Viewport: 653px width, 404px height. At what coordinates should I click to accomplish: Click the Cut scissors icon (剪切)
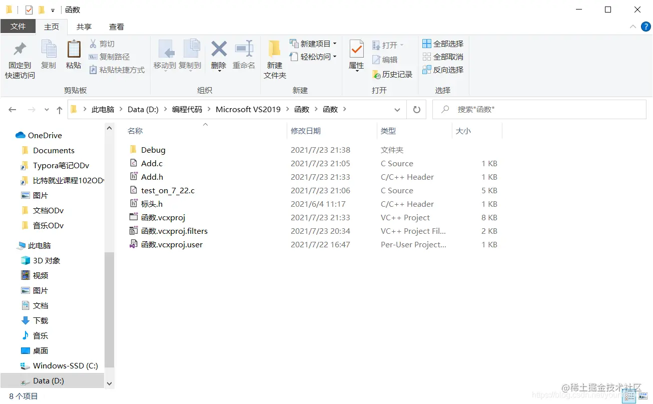(93, 44)
